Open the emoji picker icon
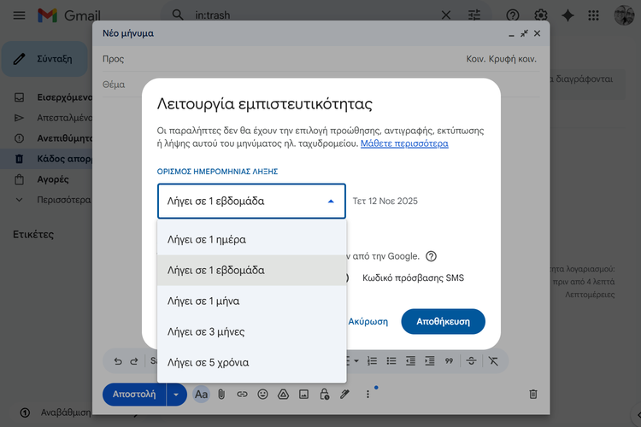The image size is (641, 427). (x=262, y=394)
